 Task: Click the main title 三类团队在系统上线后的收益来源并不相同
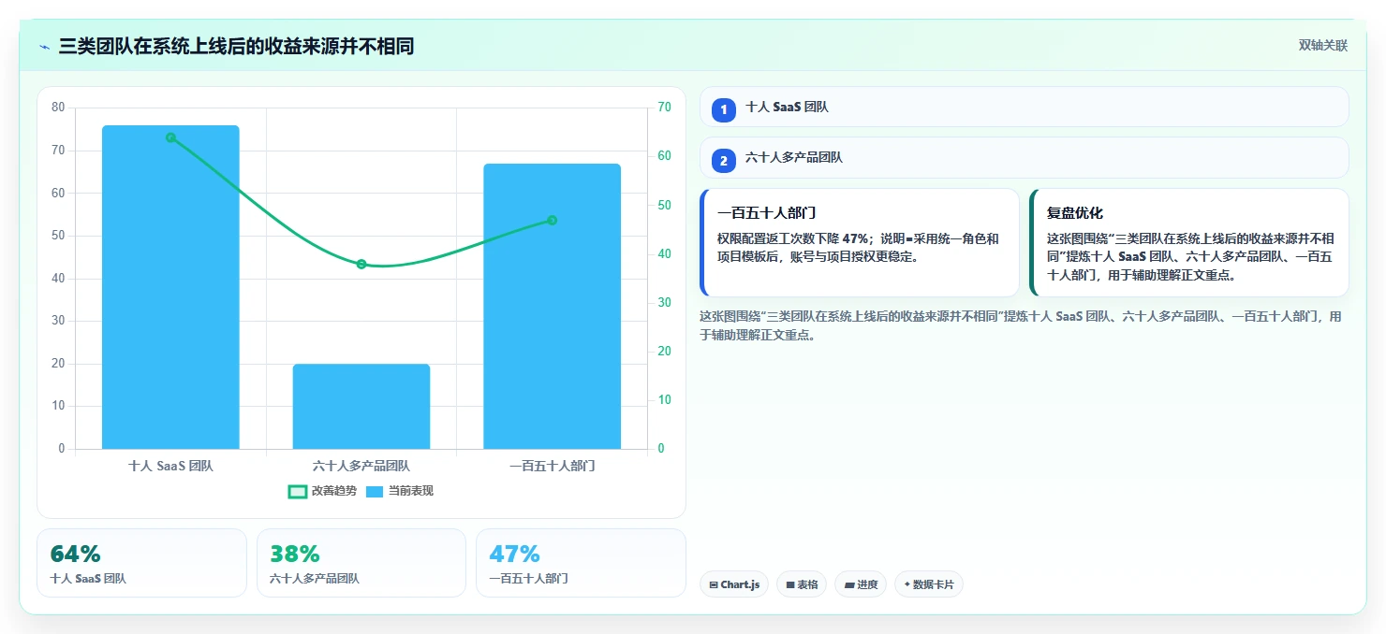[x=236, y=47]
